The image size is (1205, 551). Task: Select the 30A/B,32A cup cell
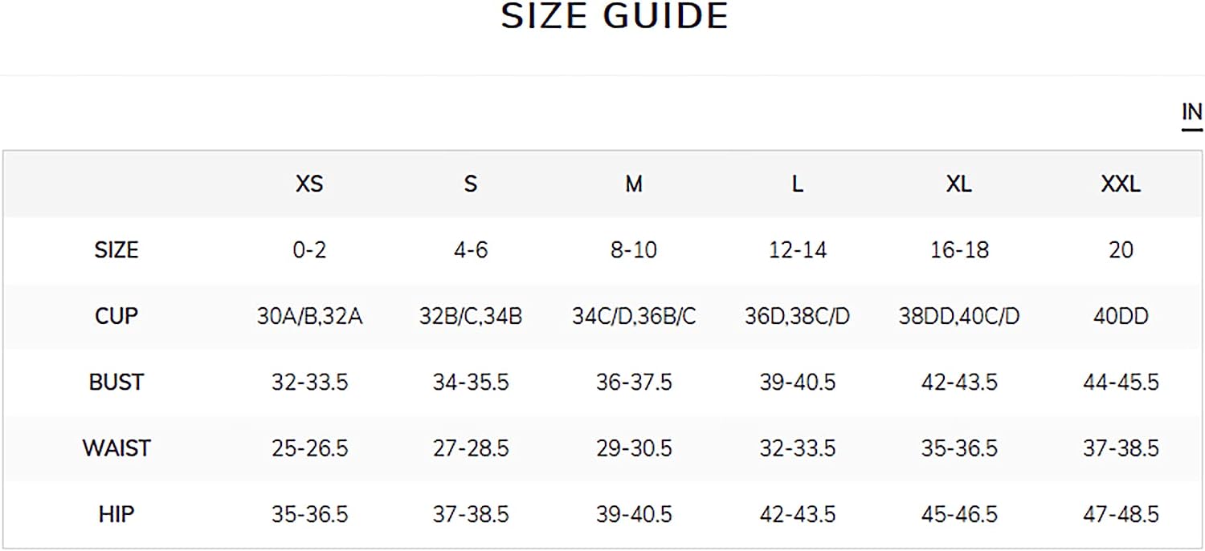[309, 317]
